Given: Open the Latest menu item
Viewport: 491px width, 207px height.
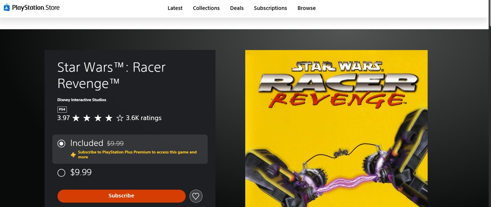Looking at the screenshot, I should (175, 8).
